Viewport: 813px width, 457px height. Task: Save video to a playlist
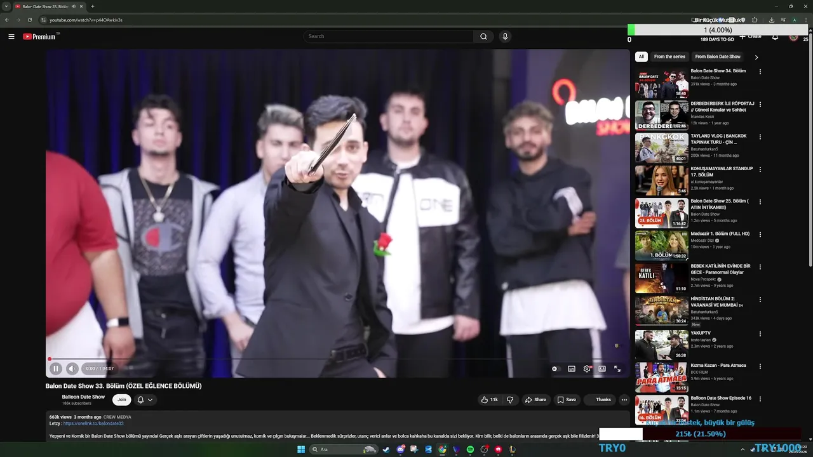coord(567,400)
